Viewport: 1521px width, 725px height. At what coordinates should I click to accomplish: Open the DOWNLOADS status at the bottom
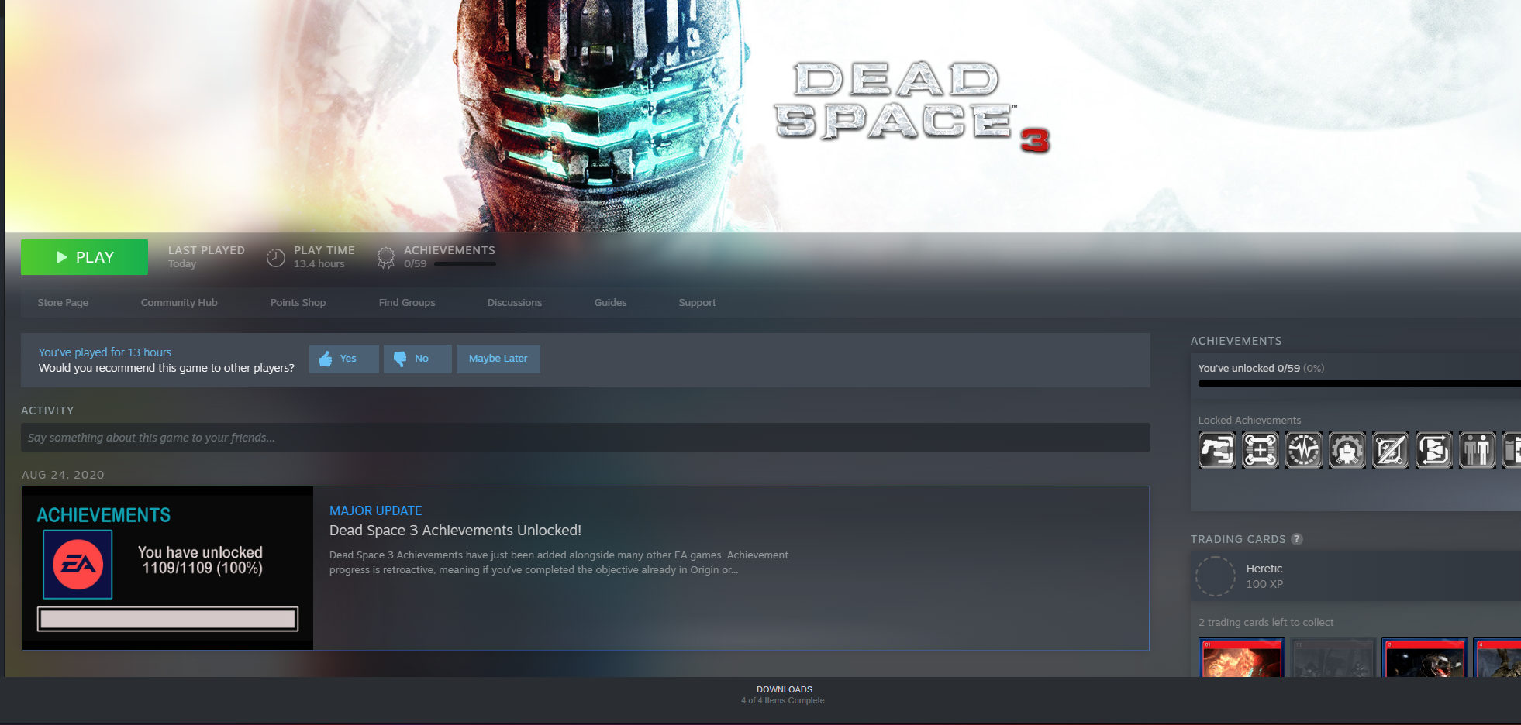(784, 695)
